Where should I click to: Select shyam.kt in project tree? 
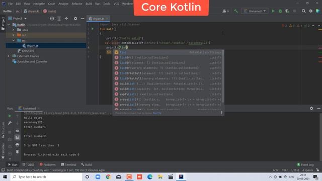[46, 46]
